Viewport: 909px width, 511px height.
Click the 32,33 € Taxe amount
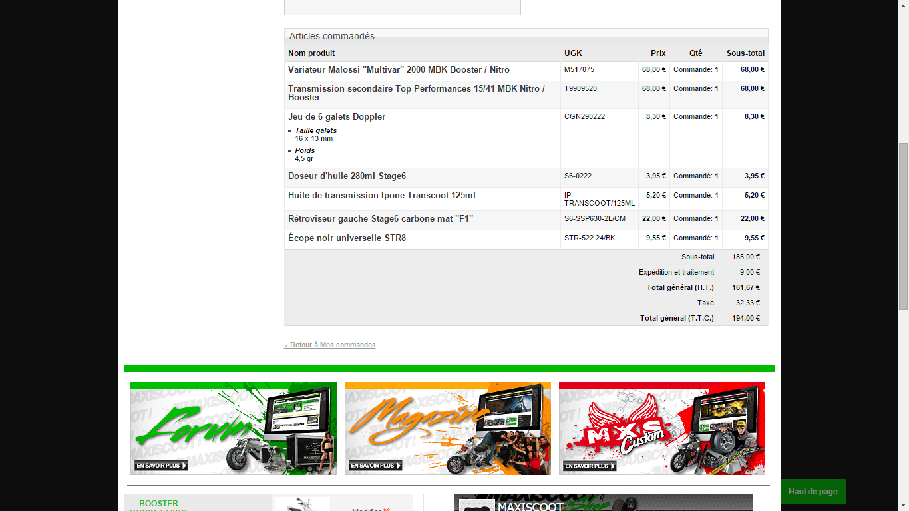tap(748, 303)
